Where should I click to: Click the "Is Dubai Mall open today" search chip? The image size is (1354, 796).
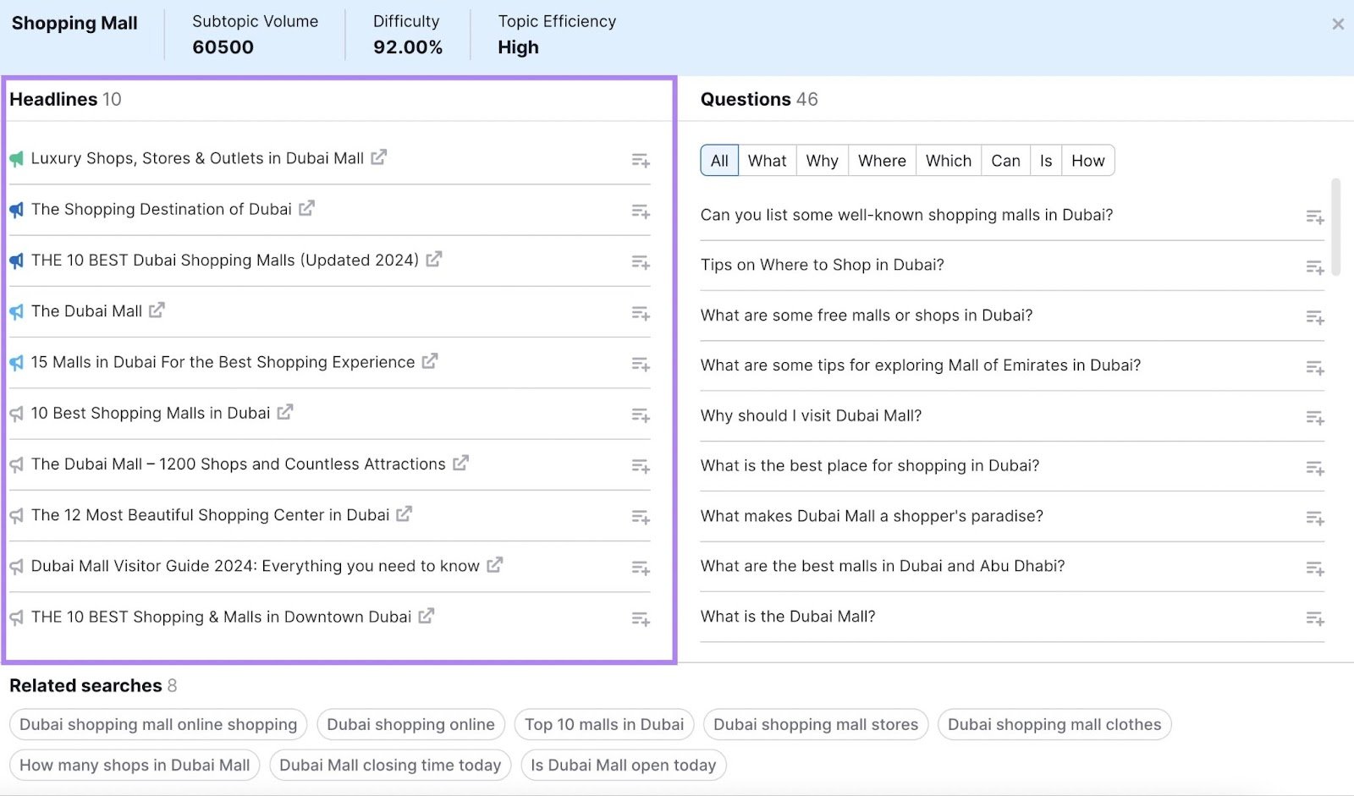(623, 765)
